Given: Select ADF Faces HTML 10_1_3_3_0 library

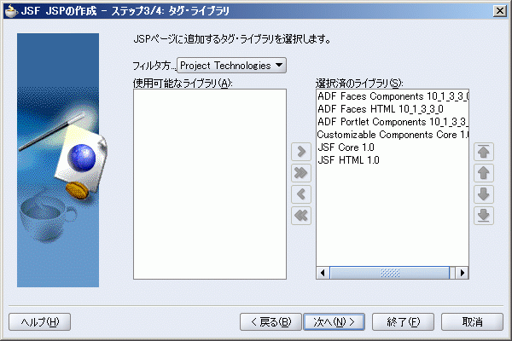Looking at the screenshot, I should [x=393, y=109].
